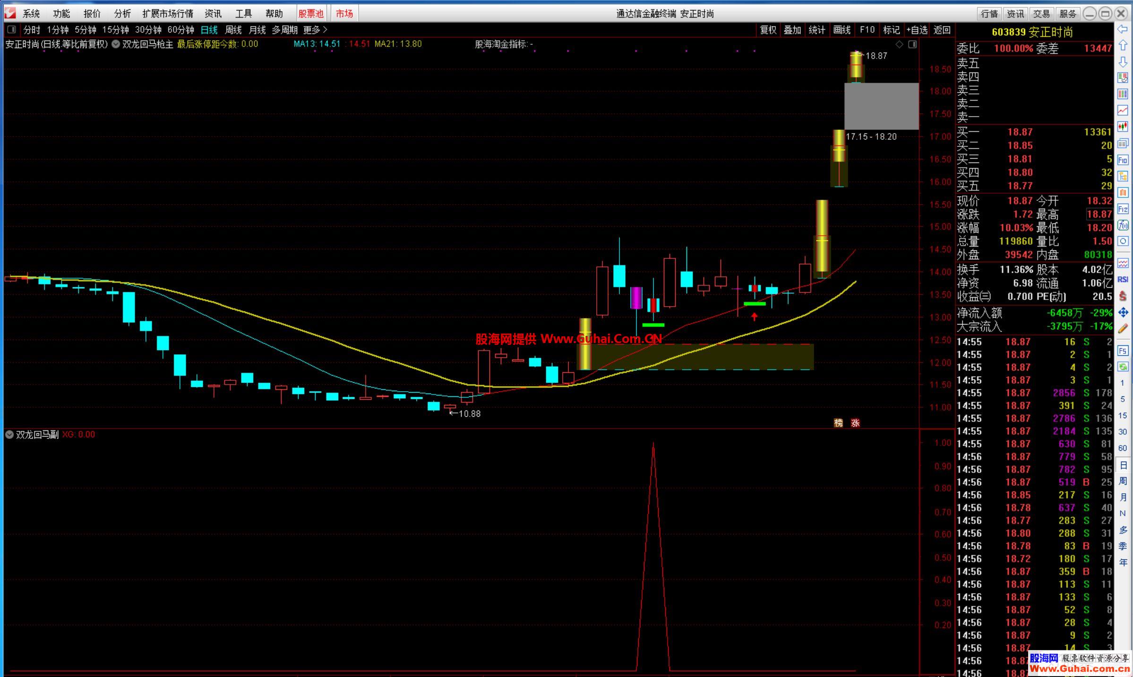The width and height of the screenshot is (1133, 677).
Task: Open the 画线 drawing tools options
Action: pyautogui.click(x=842, y=30)
